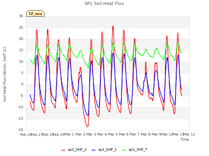The height and width of the screenshot is (156, 209).
Task: Click the Mar 1 x-axis tick label
Action: coord(69,134)
